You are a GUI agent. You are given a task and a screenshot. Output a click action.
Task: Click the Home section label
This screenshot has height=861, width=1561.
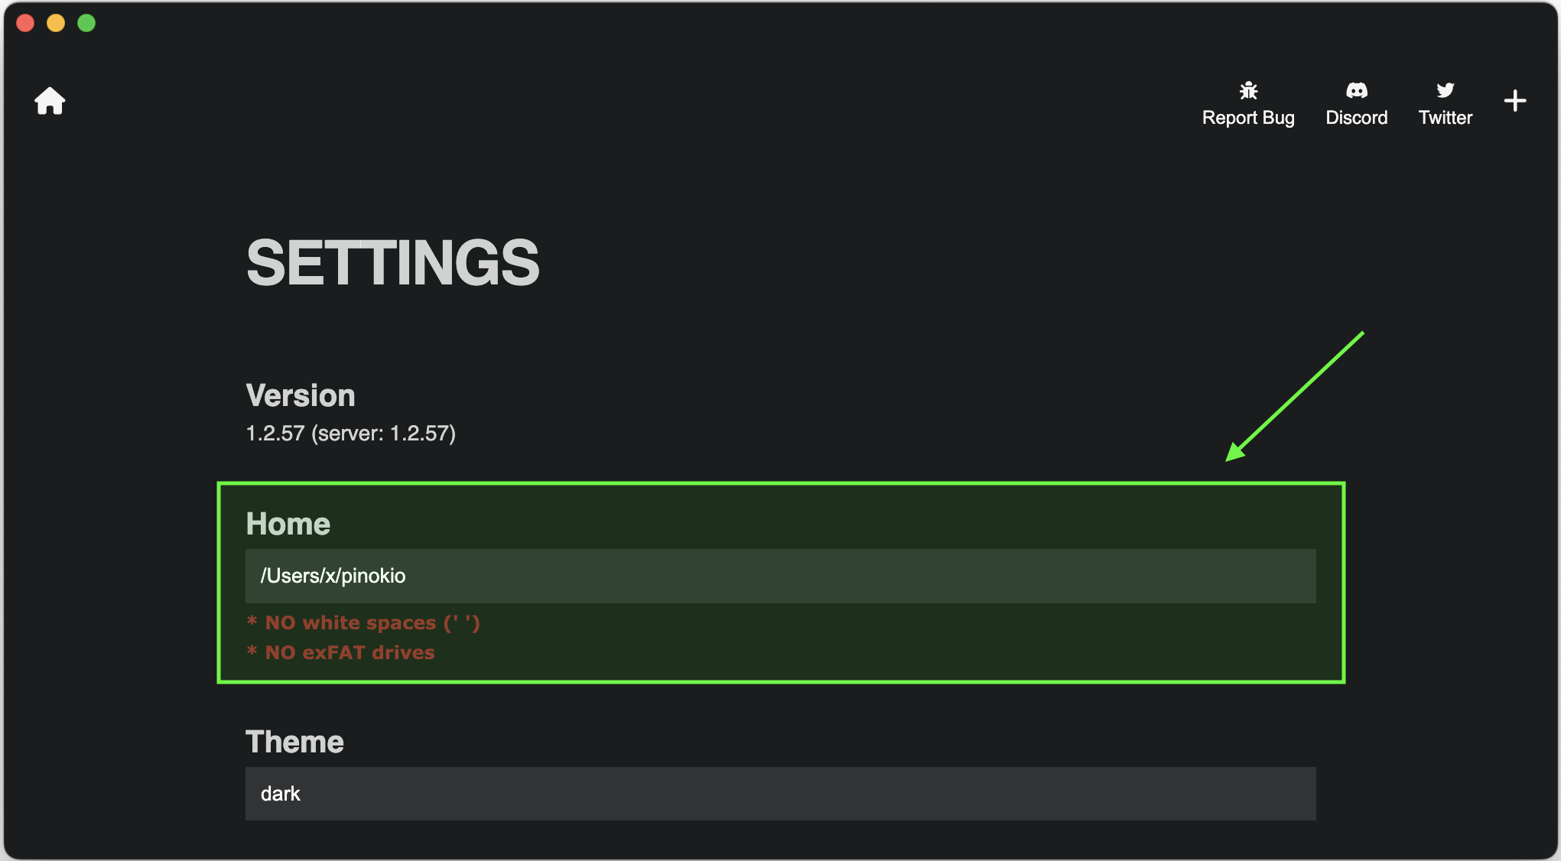[288, 524]
